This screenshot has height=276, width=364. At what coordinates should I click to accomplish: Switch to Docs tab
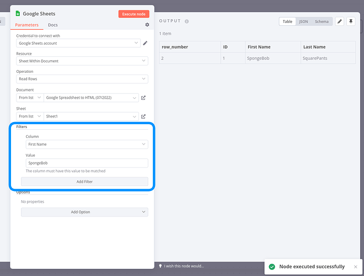[x=53, y=25]
